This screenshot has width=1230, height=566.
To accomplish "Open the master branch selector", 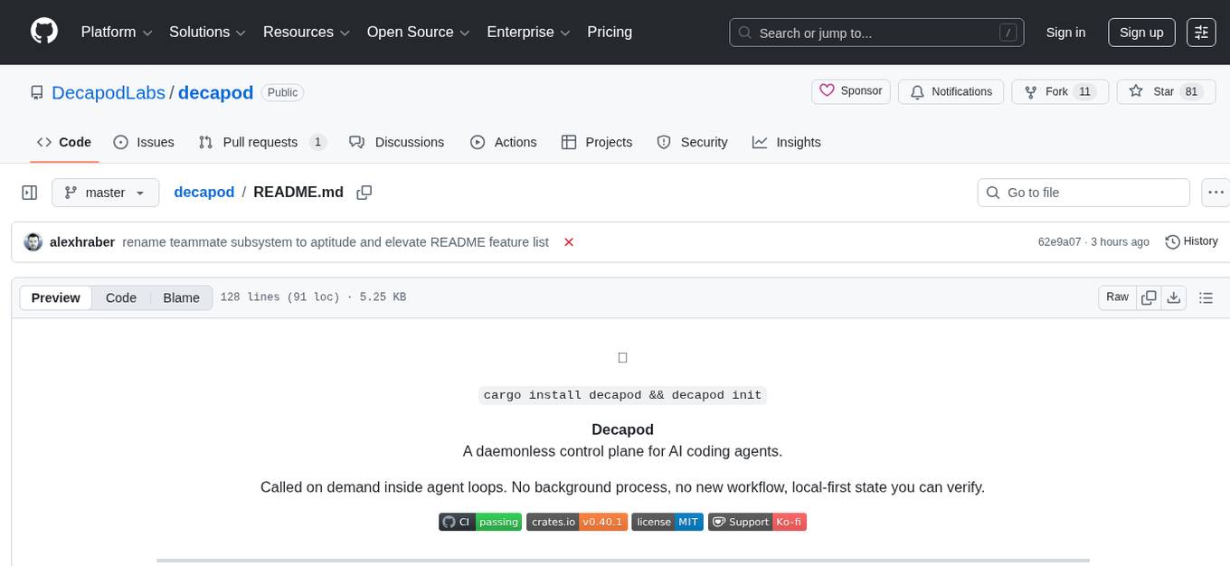I will 105,192.
